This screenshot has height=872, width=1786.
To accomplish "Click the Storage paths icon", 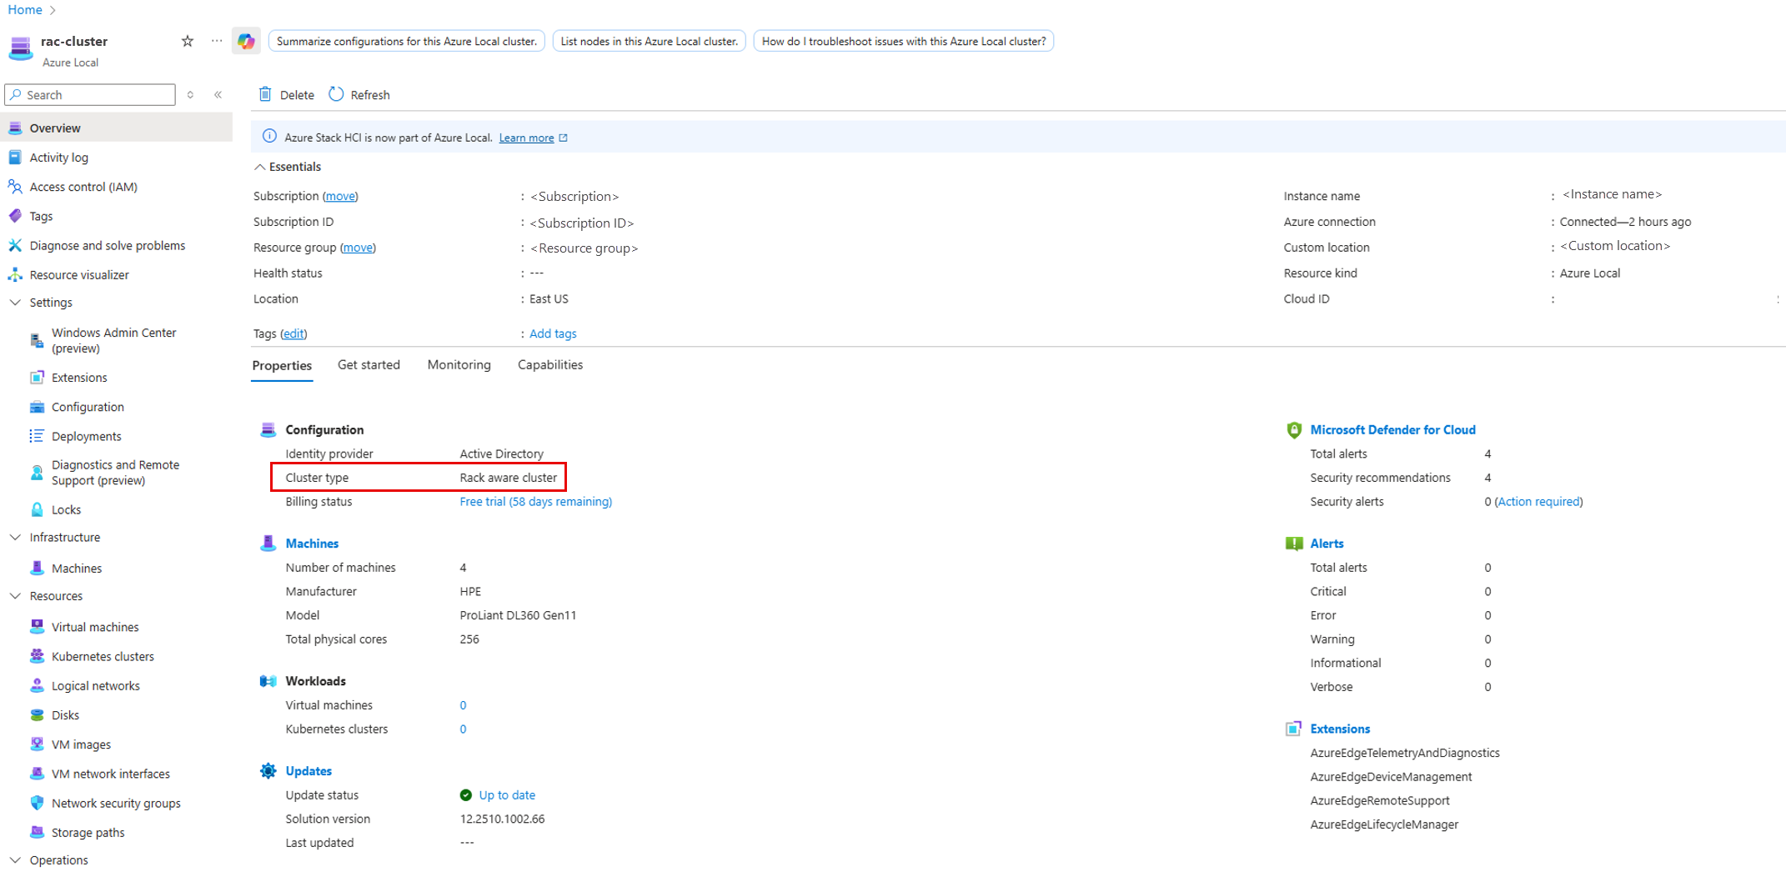I will point(37,832).
